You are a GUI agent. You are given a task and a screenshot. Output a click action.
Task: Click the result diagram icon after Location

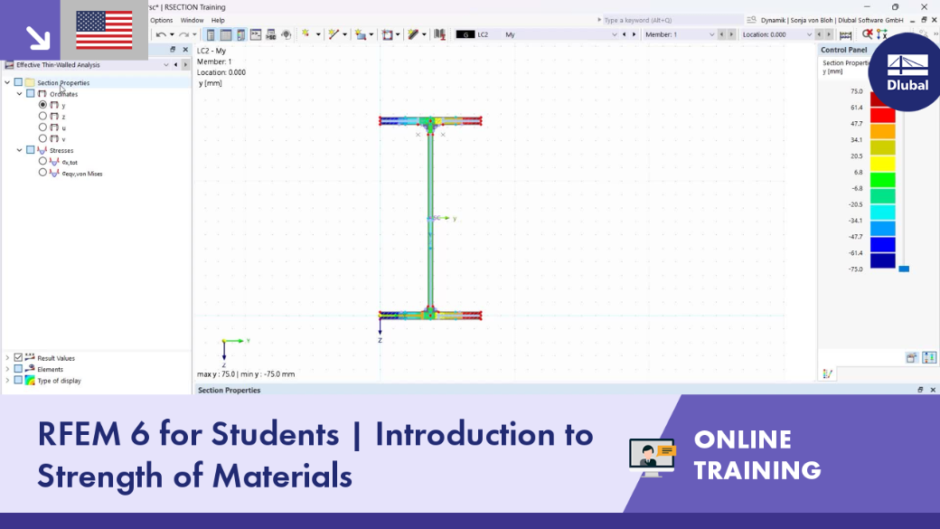(x=845, y=34)
